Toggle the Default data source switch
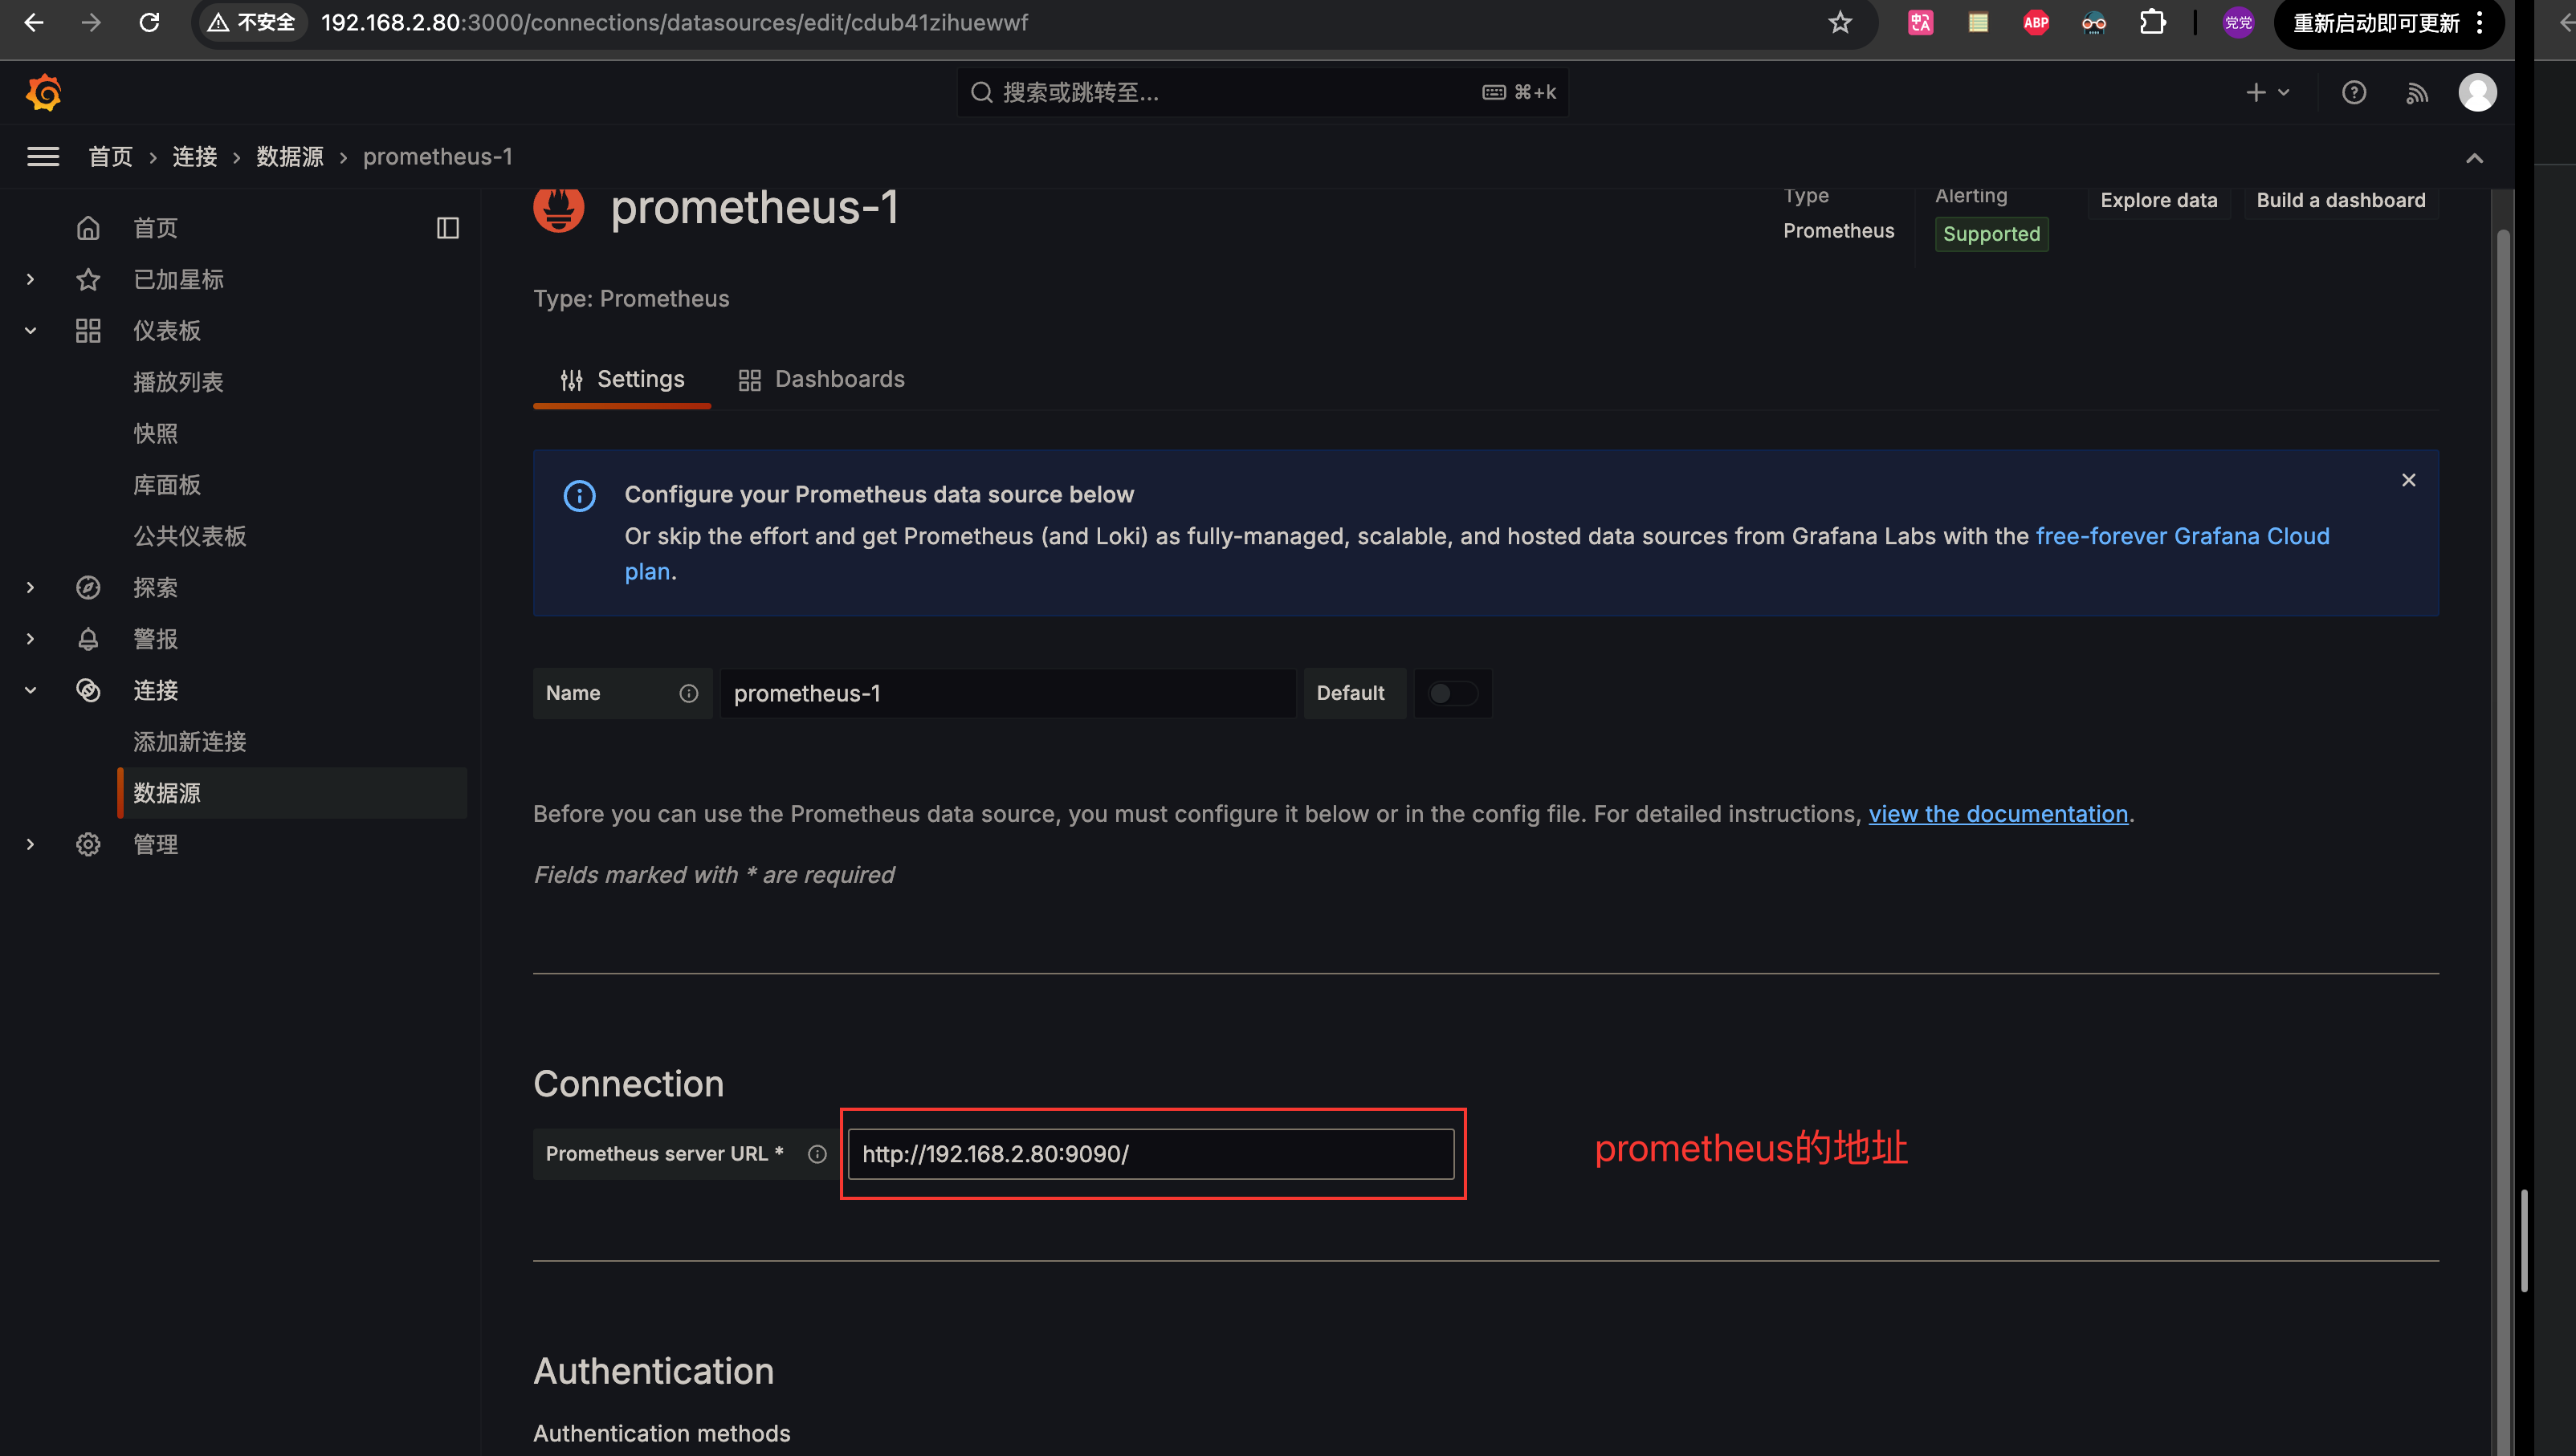The image size is (2576, 1456). pyautogui.click(x=1453, y=693)
